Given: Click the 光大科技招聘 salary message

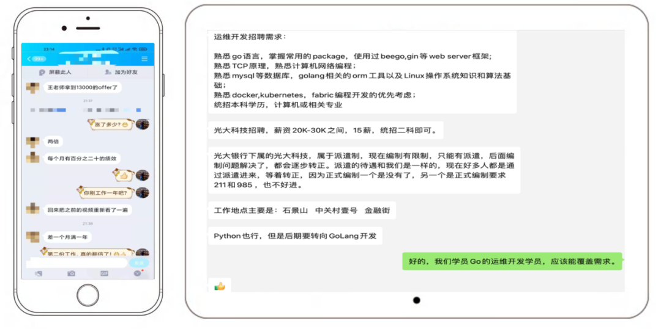Looking at the screenshot, I should click(x=326, y=131).
